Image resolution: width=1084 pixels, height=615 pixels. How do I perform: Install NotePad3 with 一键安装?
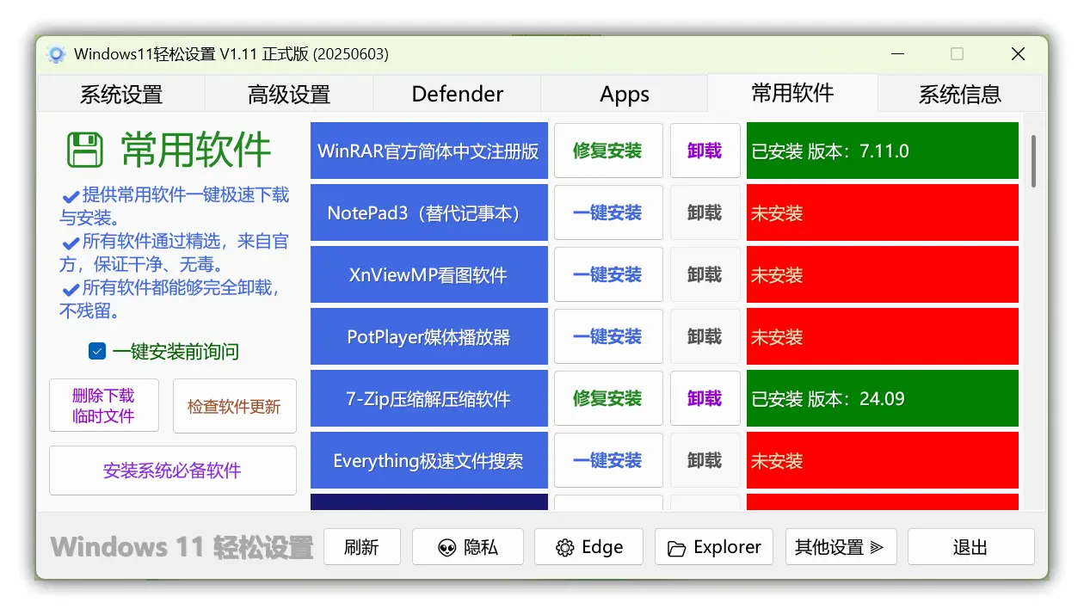608,212
